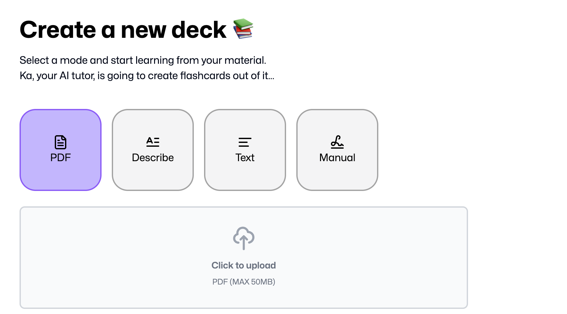The width and height of the screenshot is (567, 314).
Task: Switch to Describe mode label
Action: point(153,158)
